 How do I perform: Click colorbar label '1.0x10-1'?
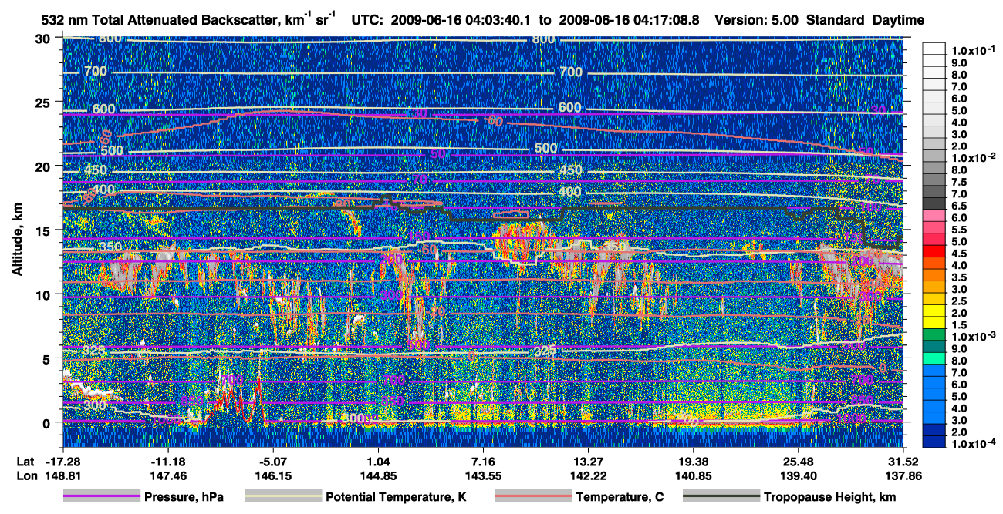(x=973, y=49)
